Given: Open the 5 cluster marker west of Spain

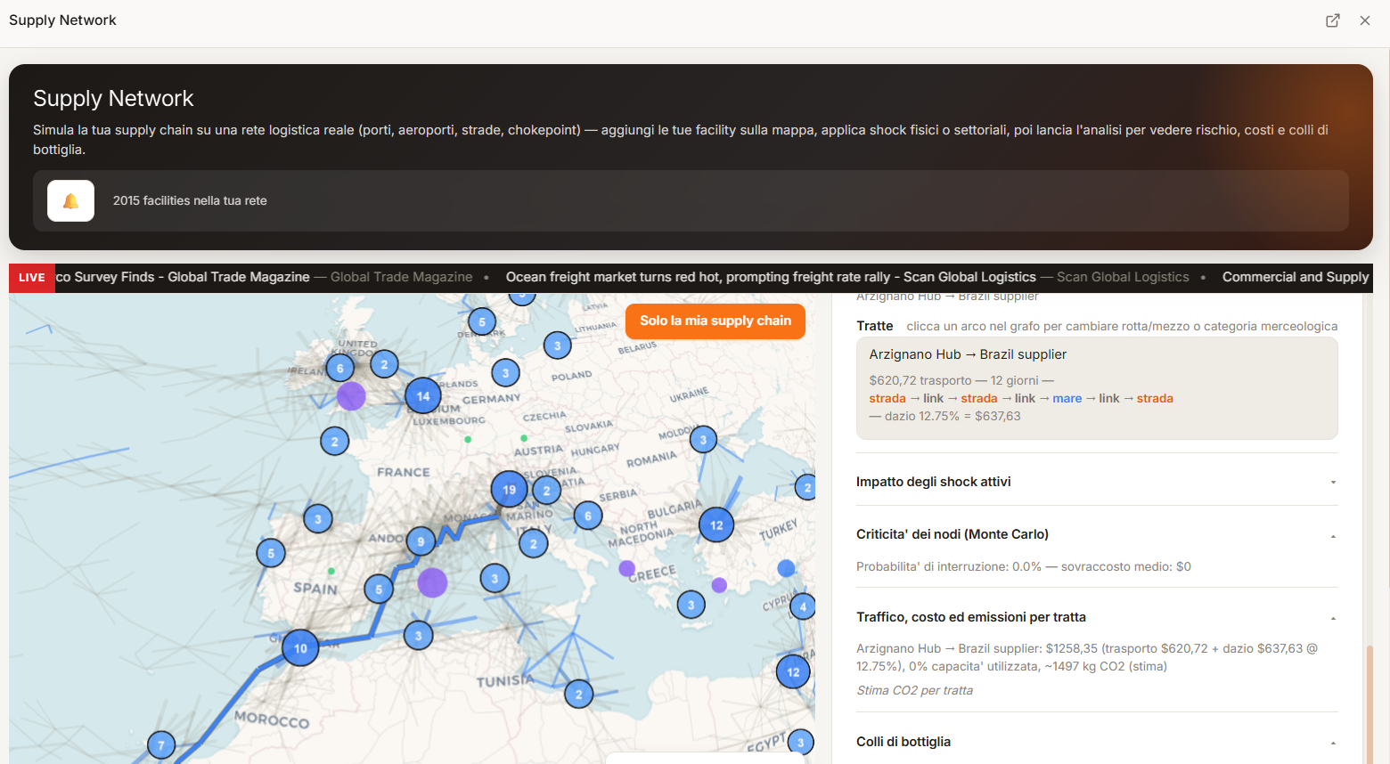Looking at the screenshot, I should tap(271, 553).
